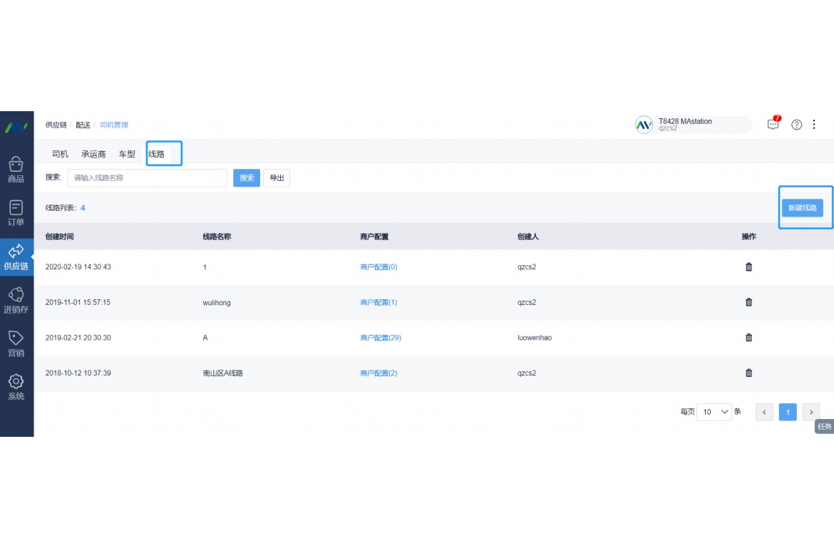Open the 商品 (Products) sidebar section
The height and width of the screenshot is (548, 834).
pyautogui.click(x=16, y=170)
